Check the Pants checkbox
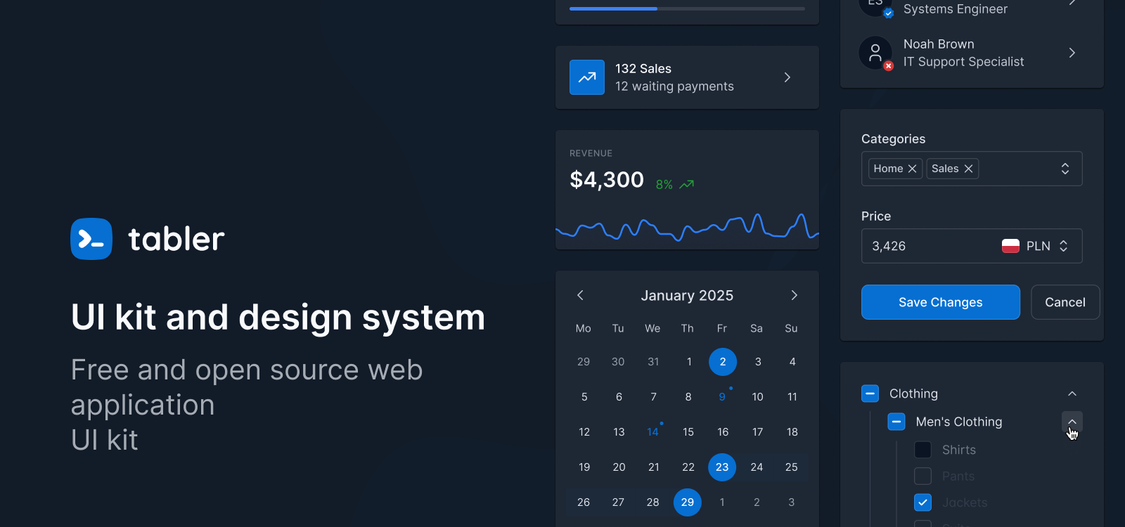The height and width of the screenshot is (527, 1125). 922,476
